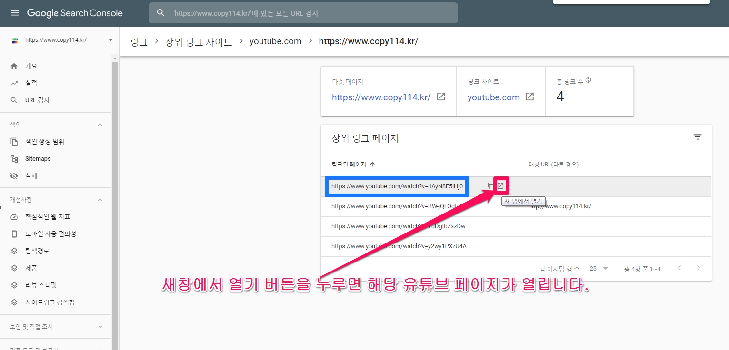Click 상위 링크 사이트 breadcrumb
This screenshot has height=350, width=729.
200,41
